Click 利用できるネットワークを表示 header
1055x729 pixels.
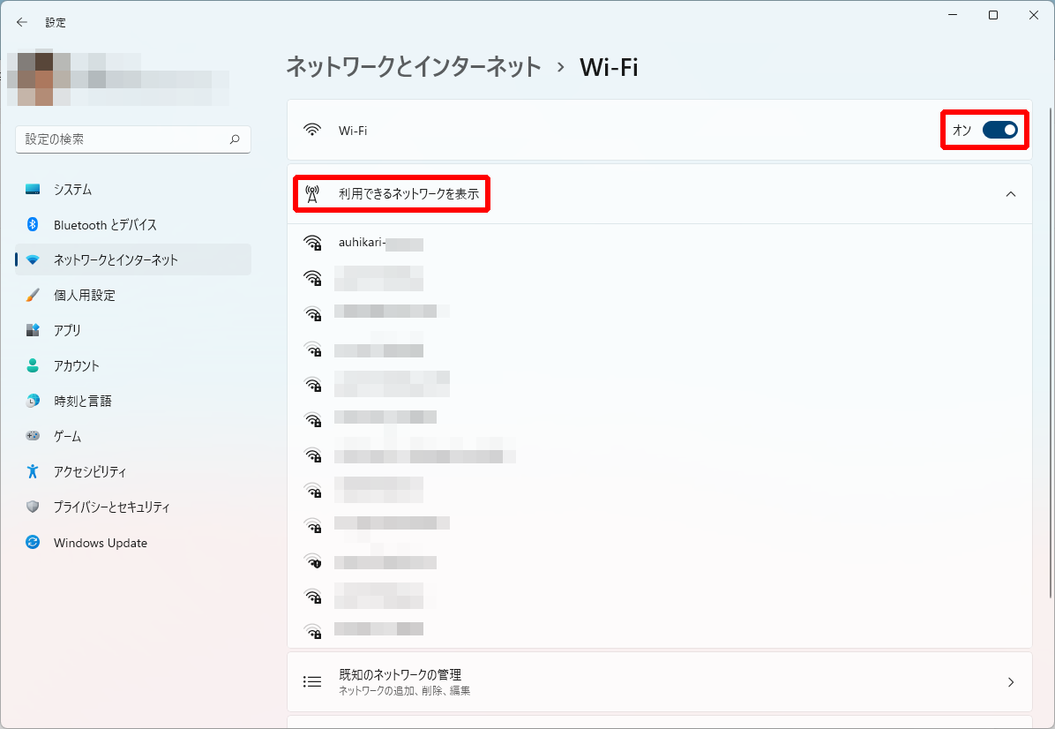tap(408, 194)
